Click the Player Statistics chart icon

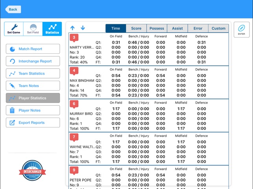(13, 98)
